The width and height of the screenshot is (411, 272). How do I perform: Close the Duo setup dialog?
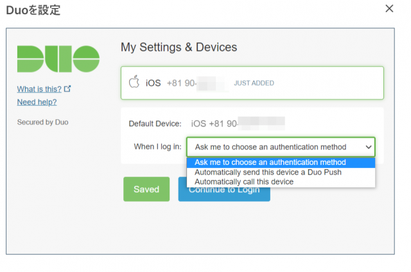coord(389,8)
